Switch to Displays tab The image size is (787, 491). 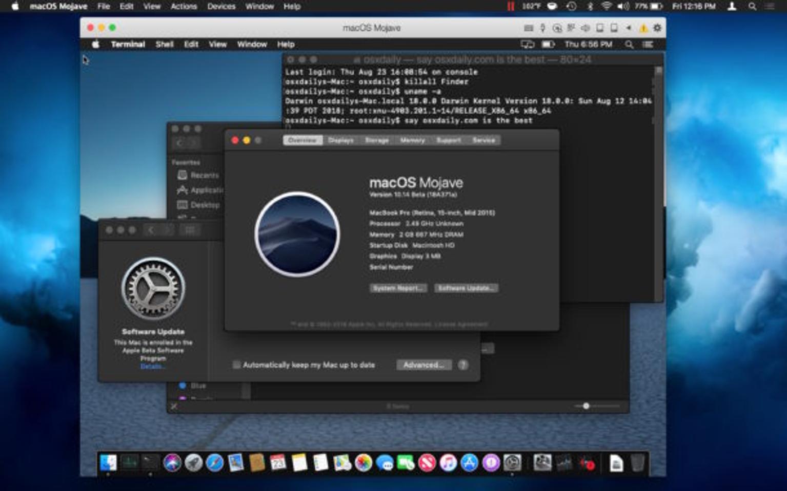(x=341, y=140)
